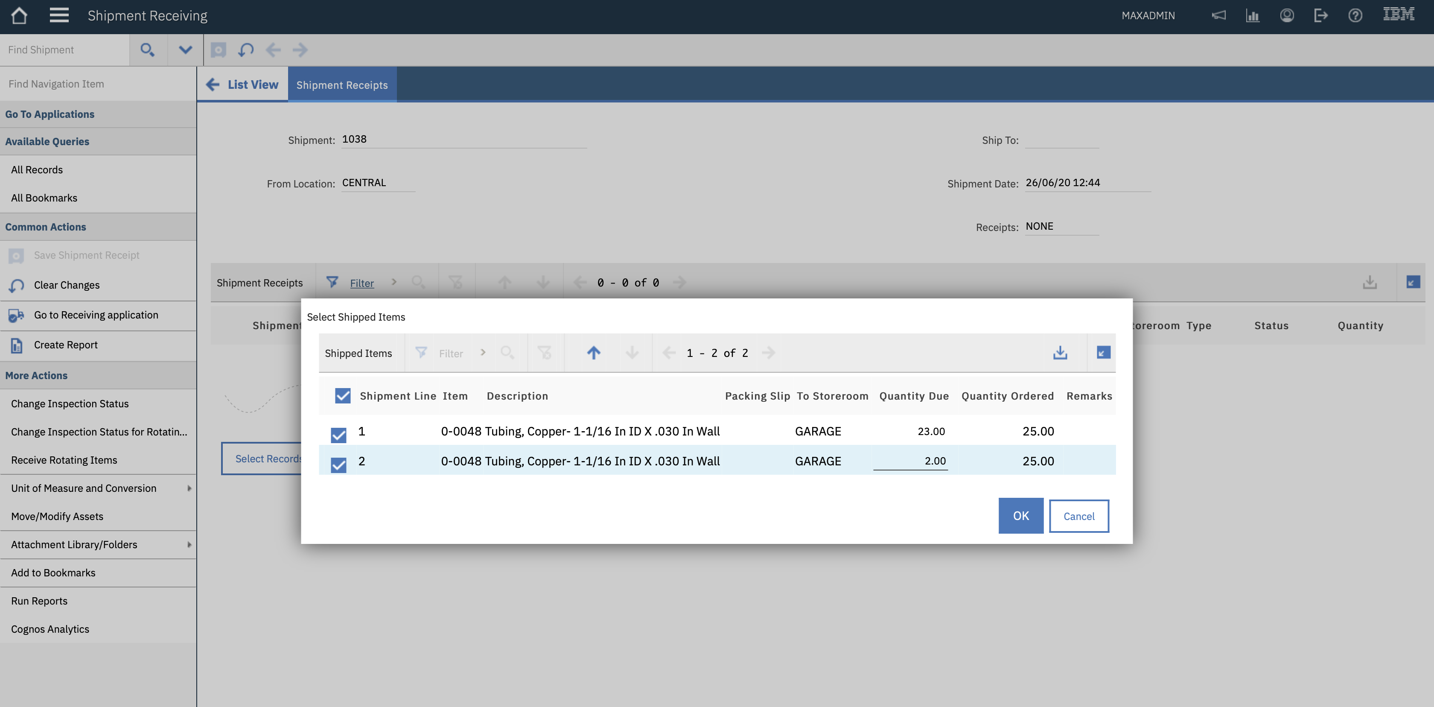Screen dimensions: 1434x707
Task: Select Change Inspection Status action
Action: 70,403
